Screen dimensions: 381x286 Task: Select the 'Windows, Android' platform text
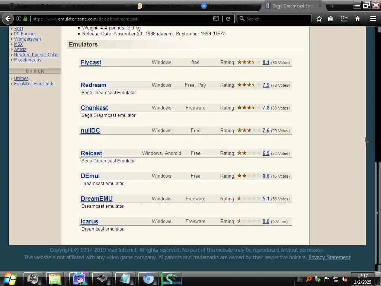pos(161,153)
